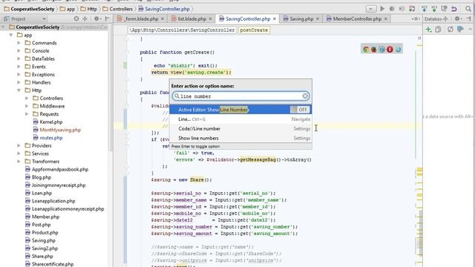Click the CooperativeSociety breadcrumb
475x267 pixels.
click(x=30, y=9)
